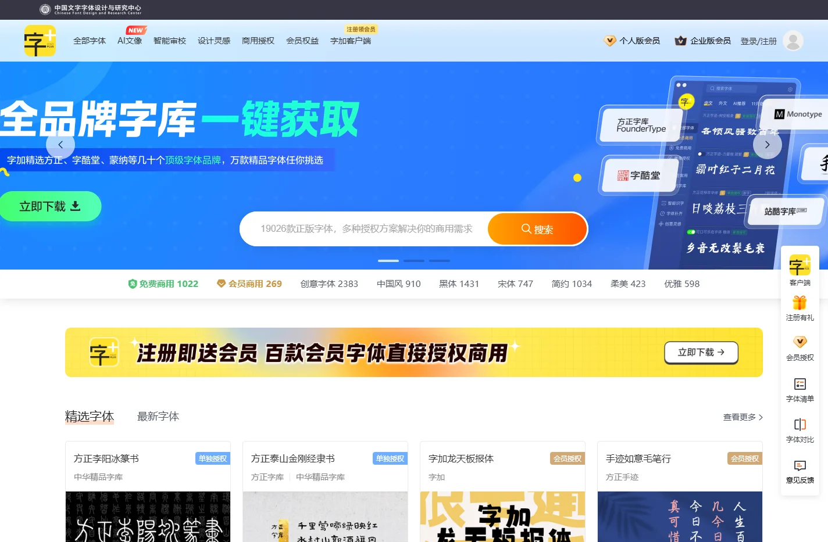The height and width of the screenshot is (542, 828).
Task: Click 单独授权 tag on 方正泰山金刚经隶书 card
Action: [x=390, y=458]
